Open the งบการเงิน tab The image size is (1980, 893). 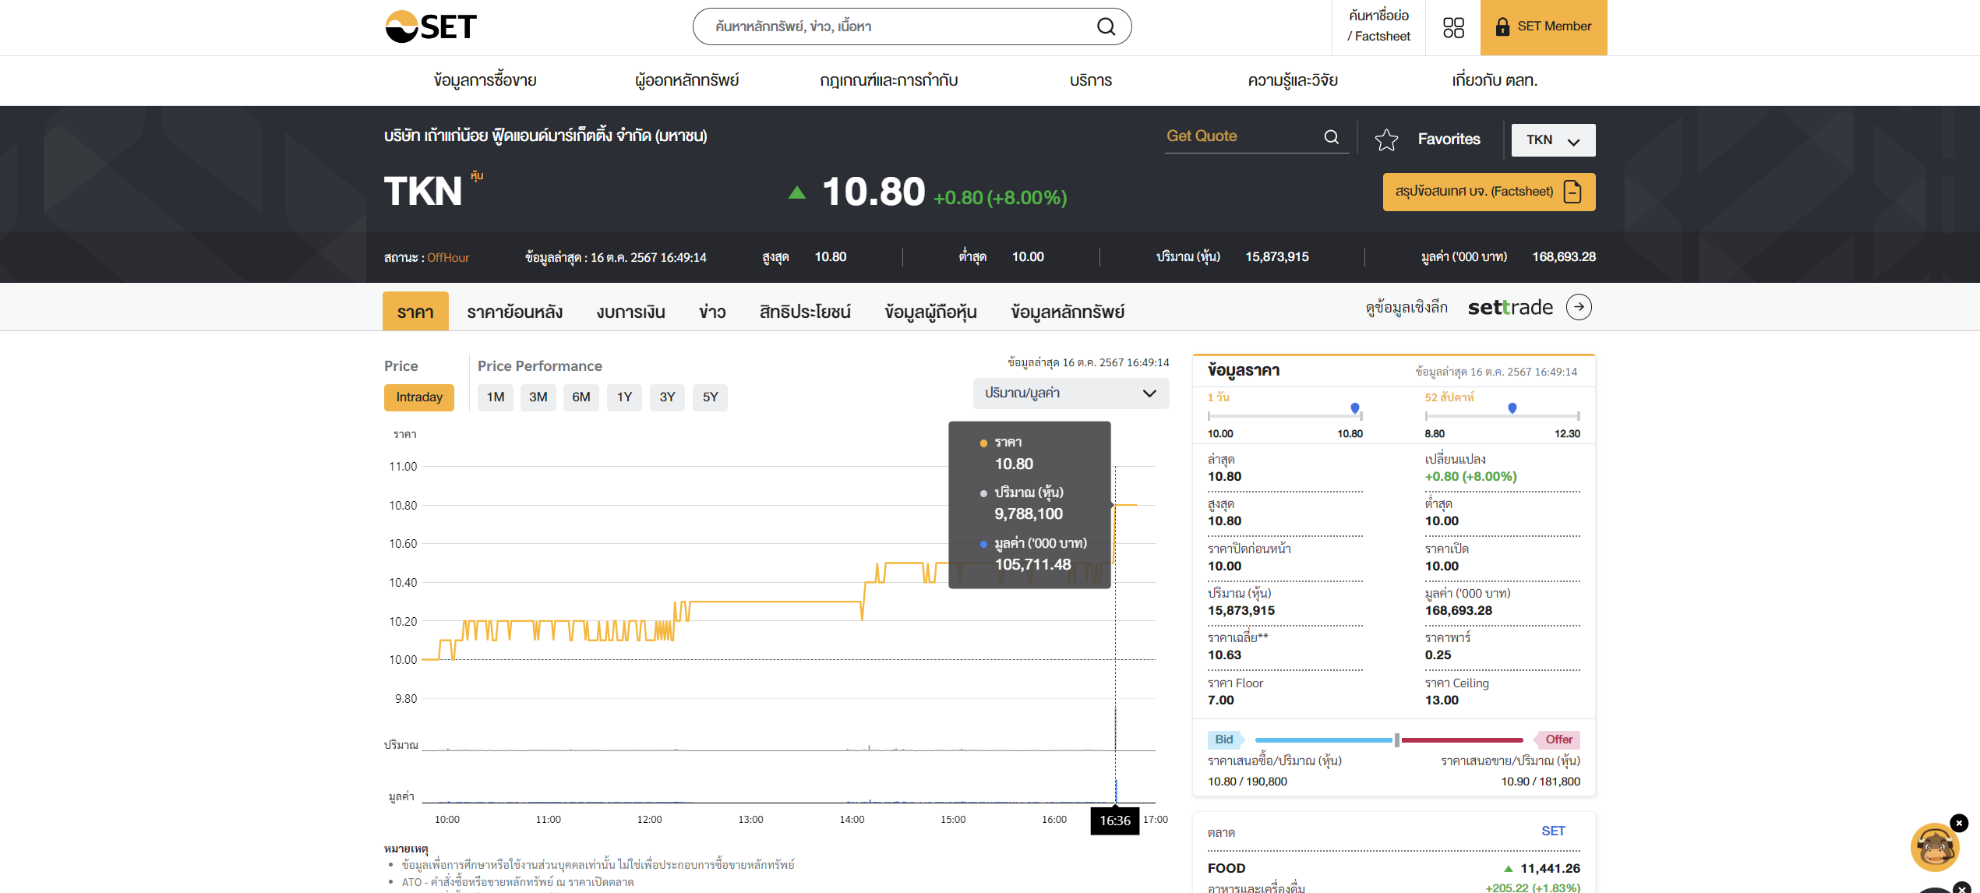click(630, 312)
